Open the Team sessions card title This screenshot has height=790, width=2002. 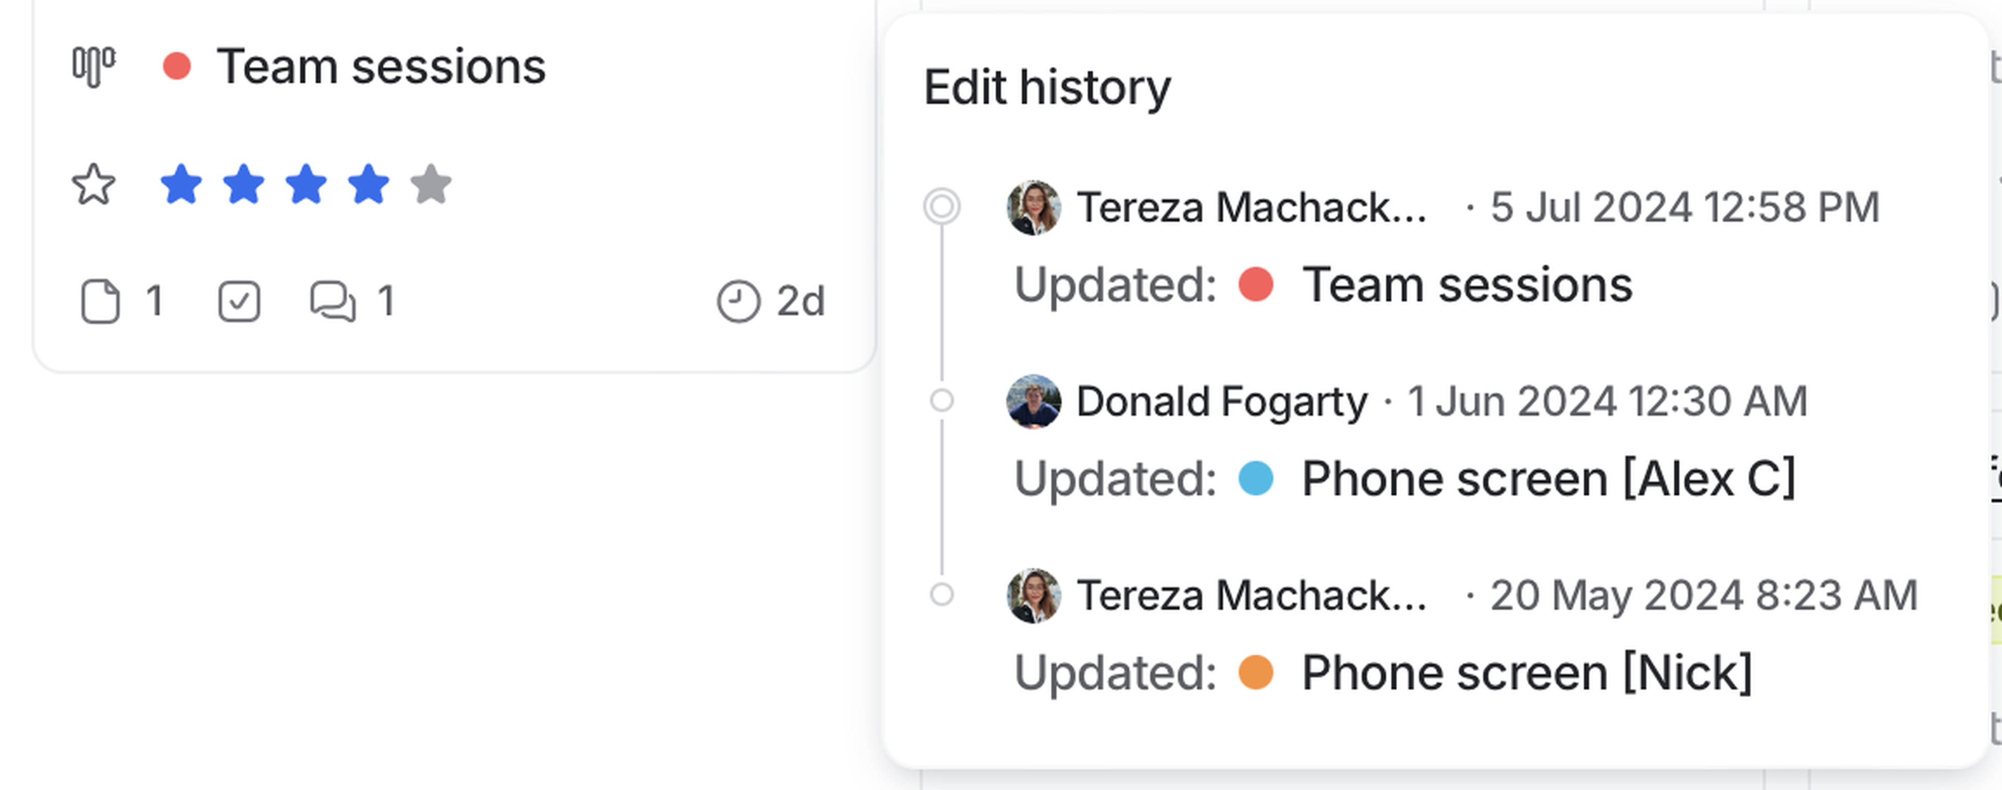tap(381, 66)
